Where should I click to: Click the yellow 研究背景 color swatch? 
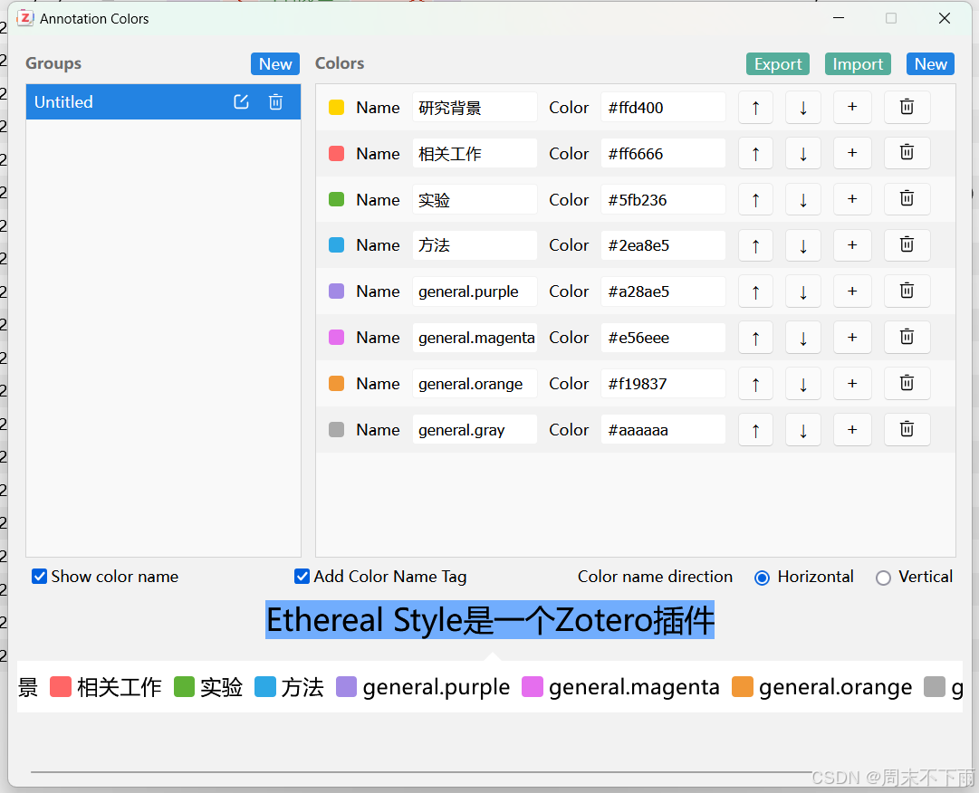point(337,108)
